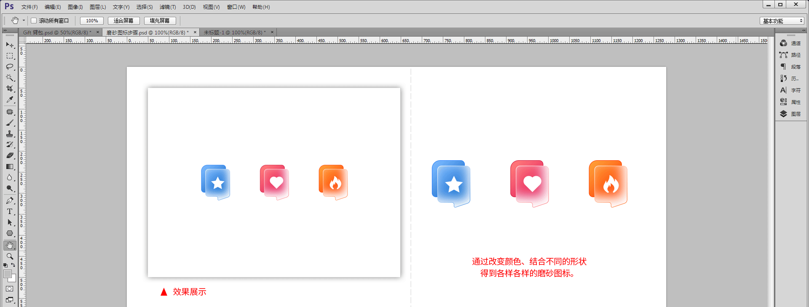Close the 未标题-1 tab
Image resolution: width=809 pixels, height=307 pixels.
[x=272, y=32]
